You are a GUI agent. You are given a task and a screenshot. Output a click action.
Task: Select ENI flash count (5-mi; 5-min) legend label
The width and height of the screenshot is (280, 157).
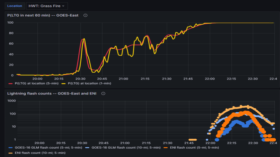coord(194,148)
